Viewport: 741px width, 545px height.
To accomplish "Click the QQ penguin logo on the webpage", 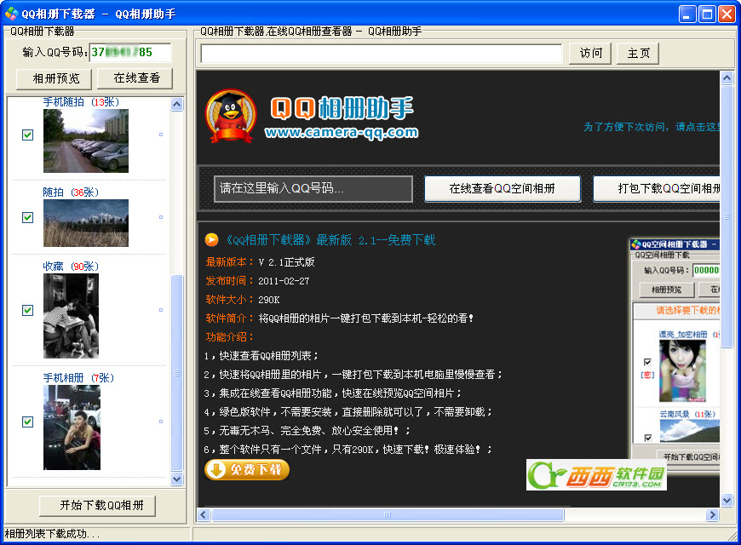I will coord(231,117).
